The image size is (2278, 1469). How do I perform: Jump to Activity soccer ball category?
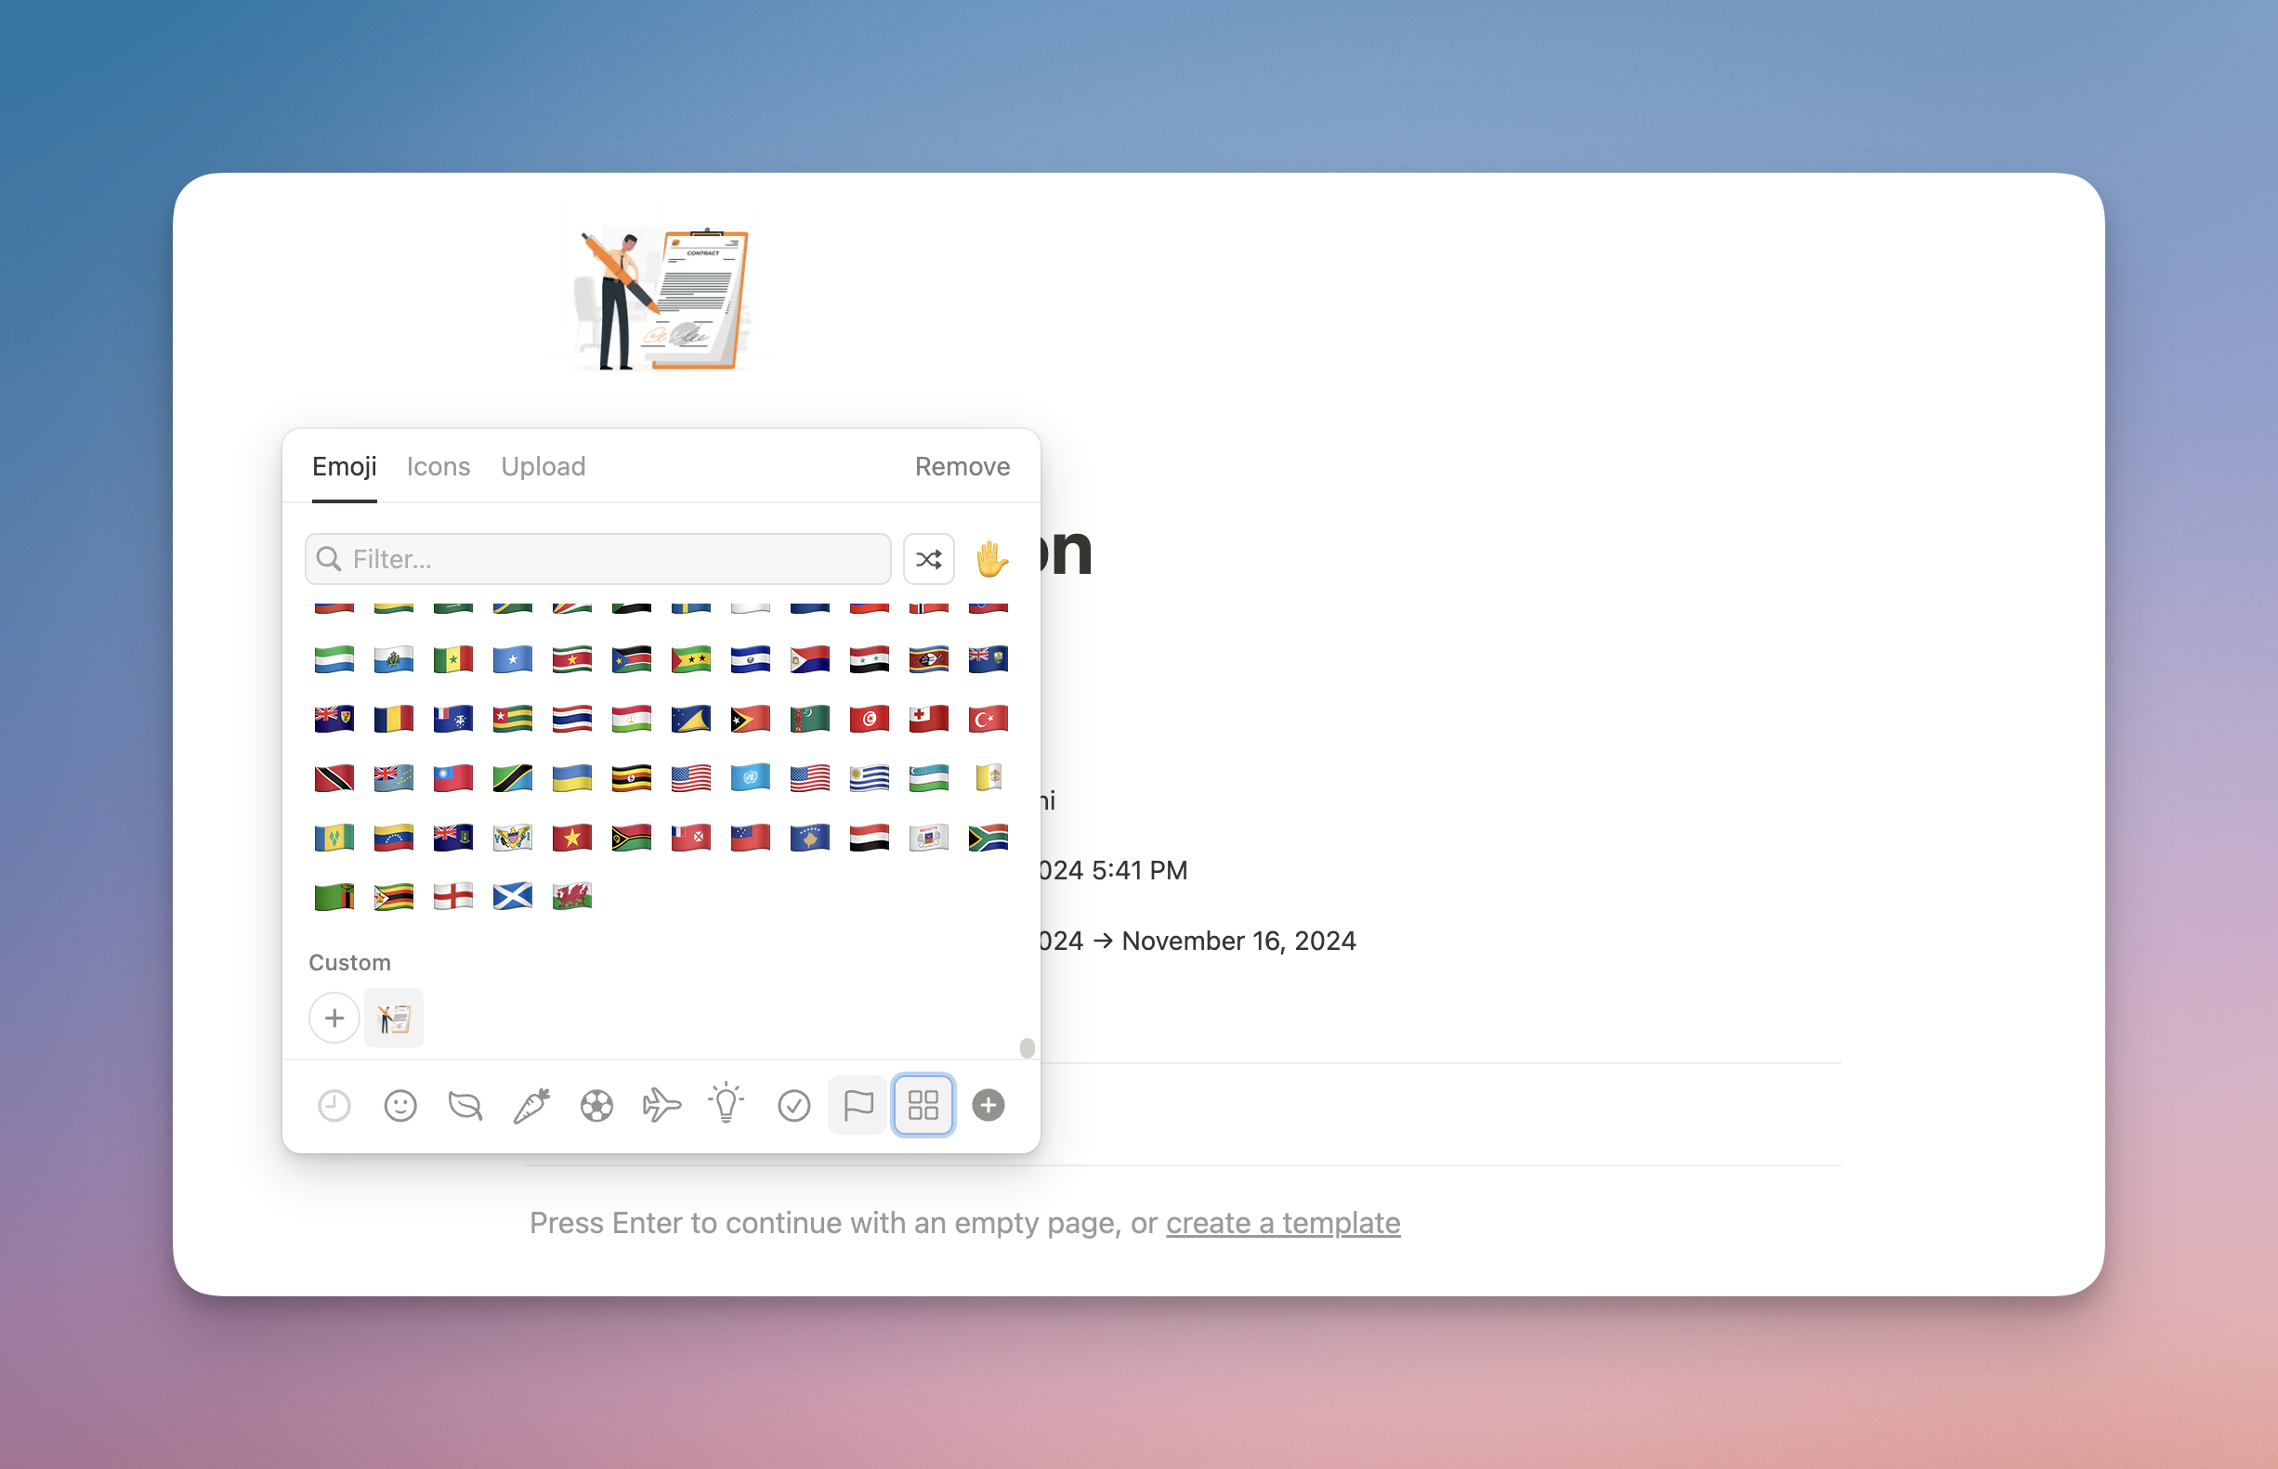pos(596,1106)
